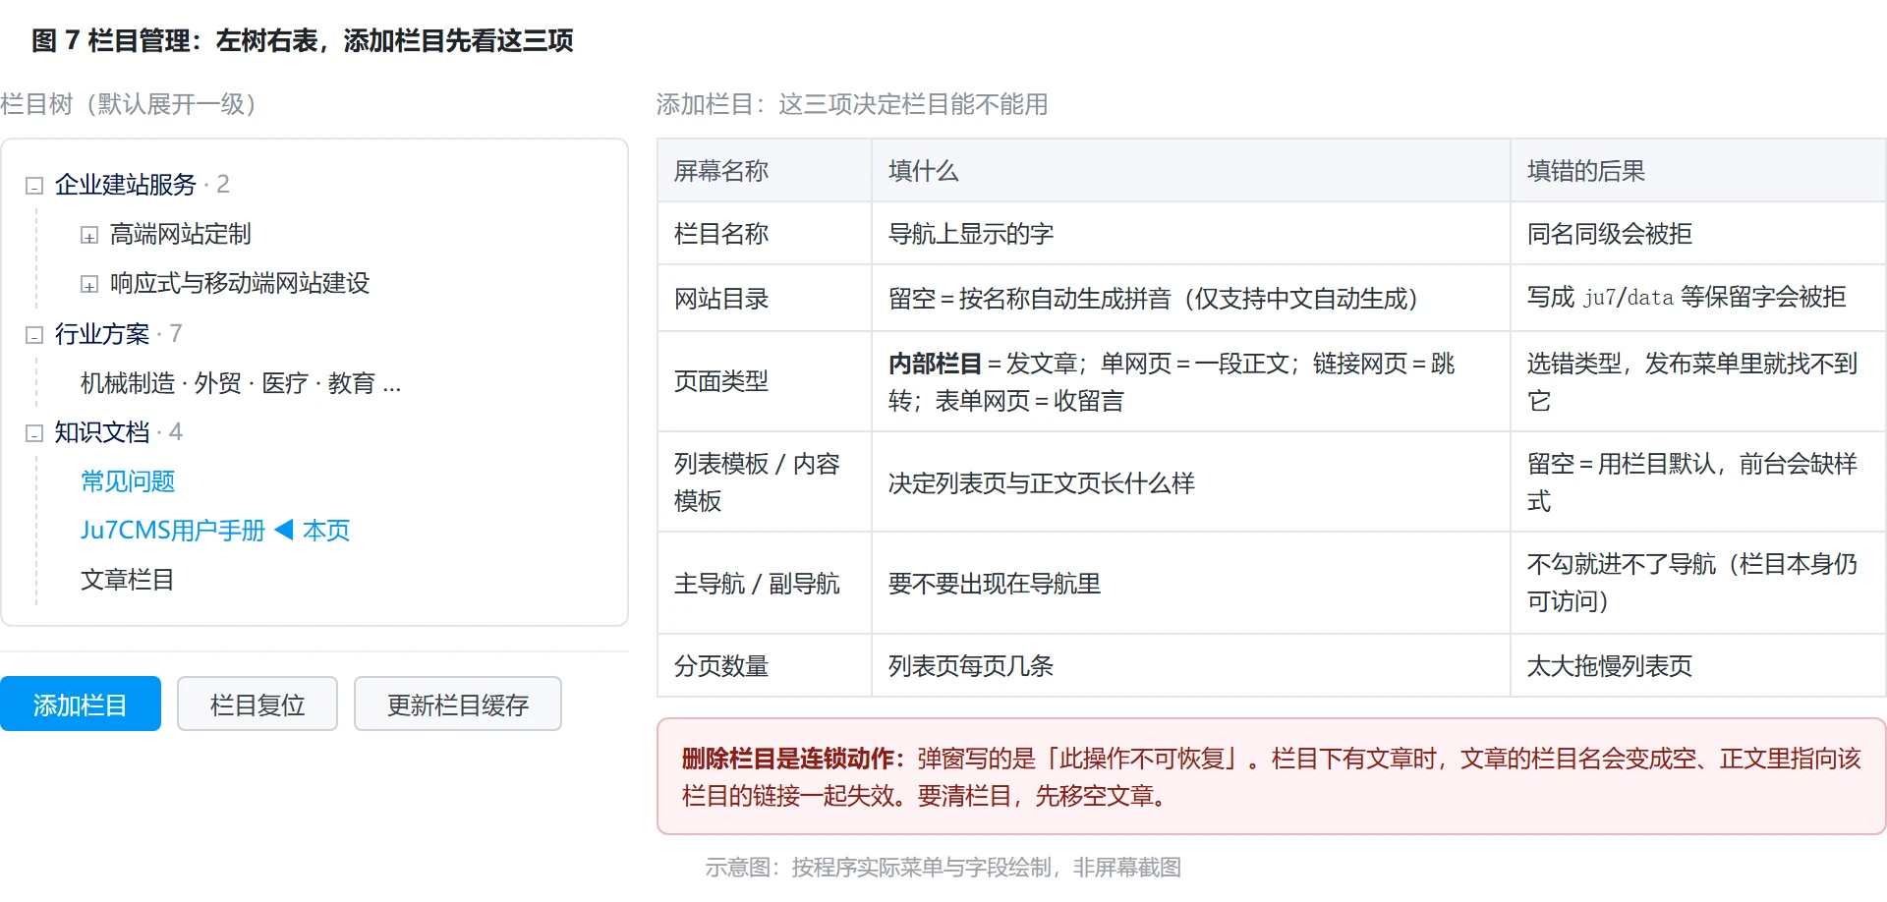Select 高端网站定制 in the tree
Screen dimensions: 1887x902
[181, 234]
